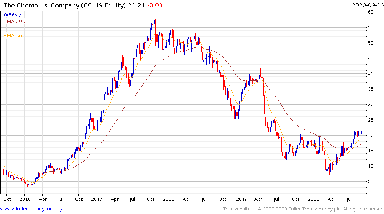This screenshot has width=384, height=214.
Task: Click the 60 price axis label
Action: (370, 12)
